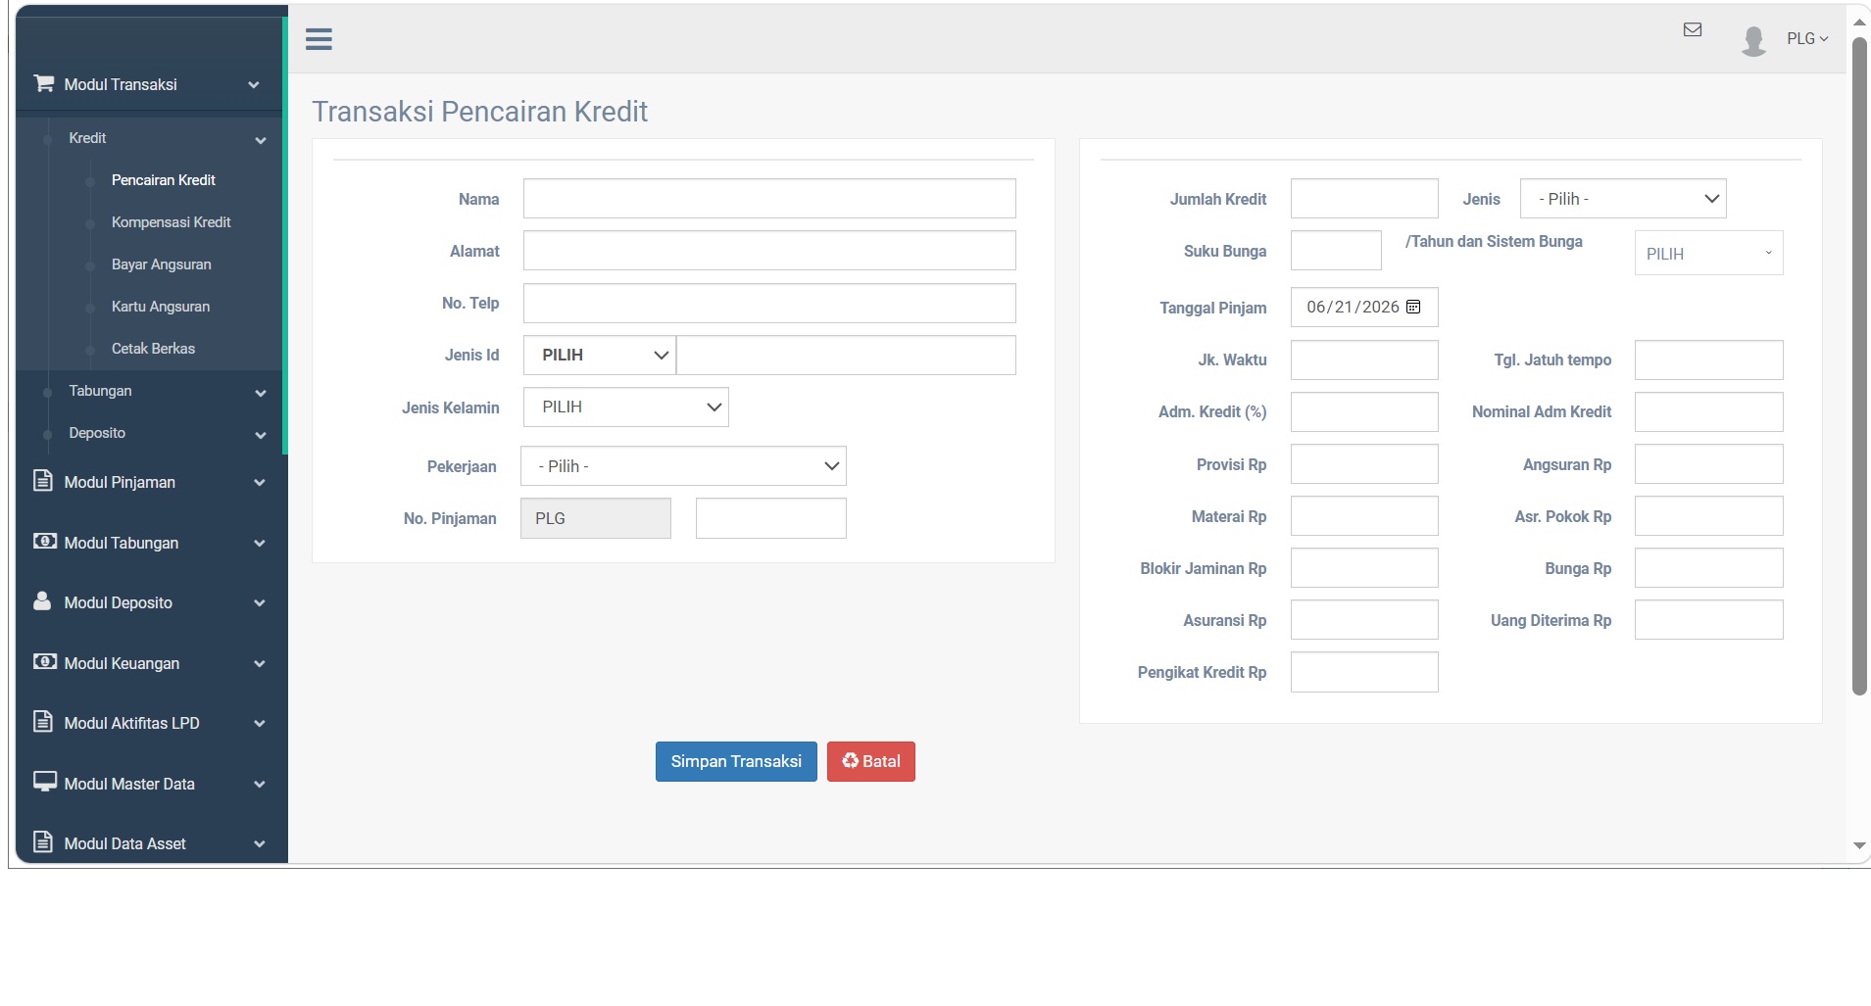Focus the Jk. Waktu input field
The width and height of the screenshot is (1871, 1006).
pyautogui.click(x=1364, y=359)
